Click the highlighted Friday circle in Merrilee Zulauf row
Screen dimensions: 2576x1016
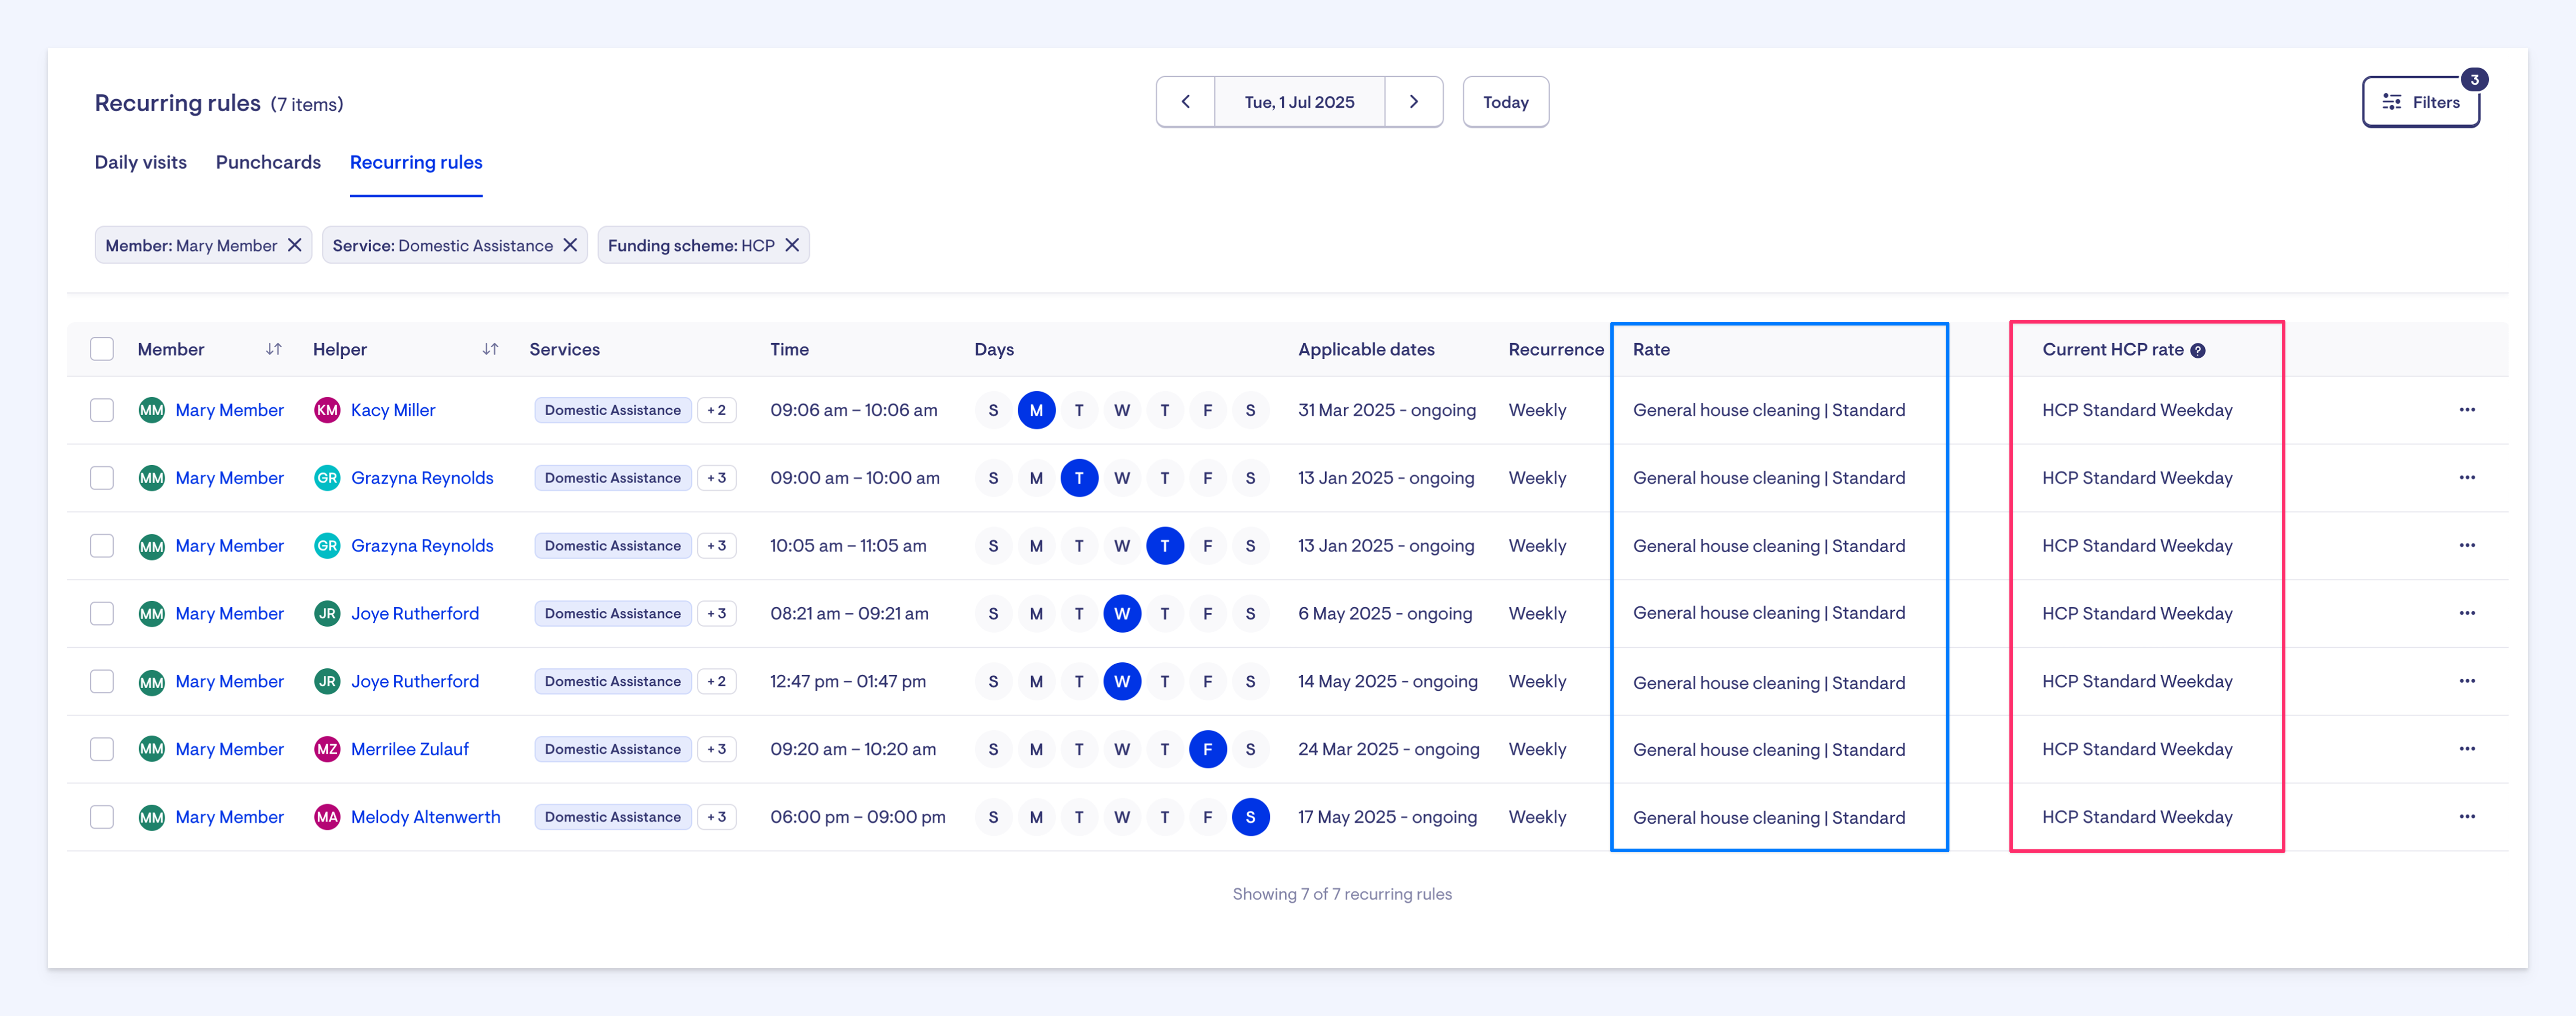[x=1208, y=749]
